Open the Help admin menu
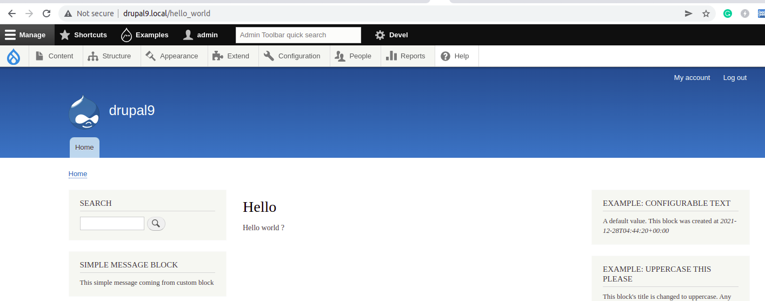The height and width of the screenshot is (301, 765). point(457,56)
